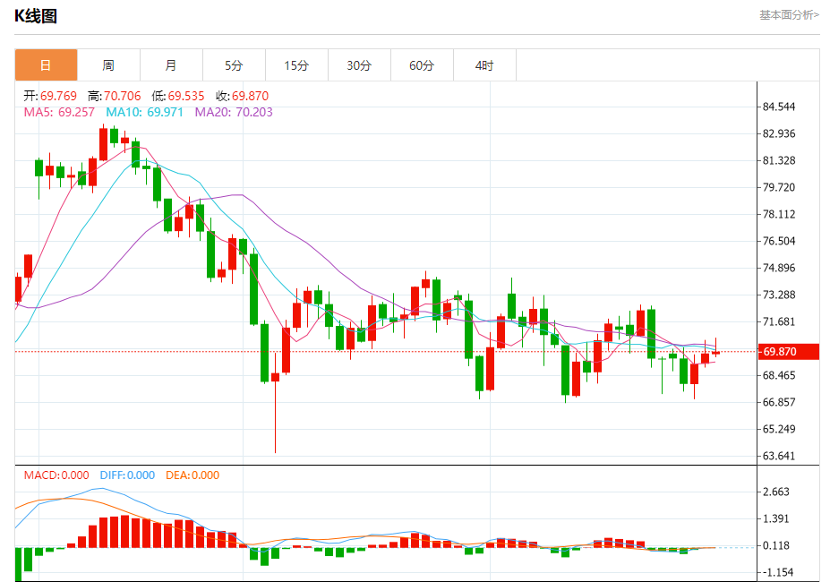The image size is (830, 582).
Task: Click the DEA:0.000 label
Action: tap(193, 475)
